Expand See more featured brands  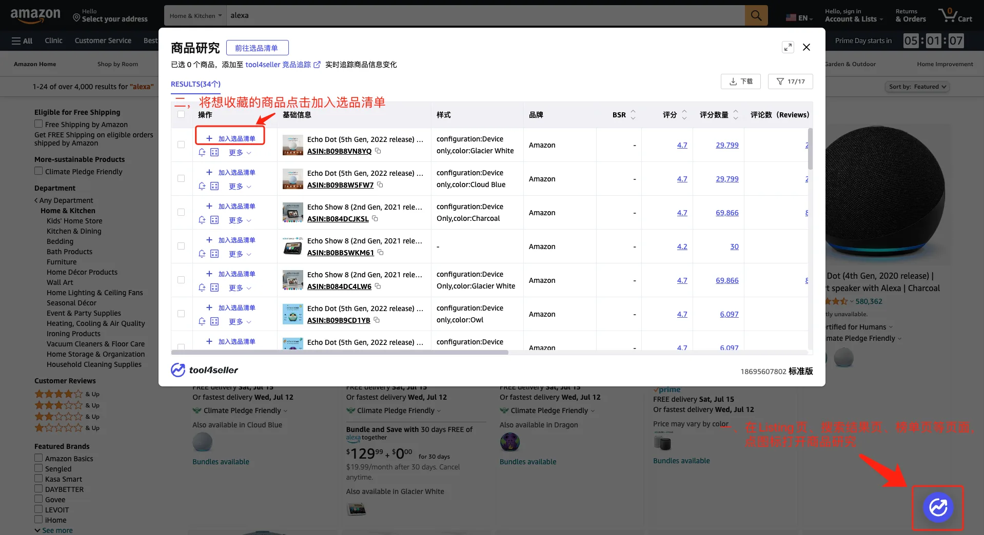[53, 530]
